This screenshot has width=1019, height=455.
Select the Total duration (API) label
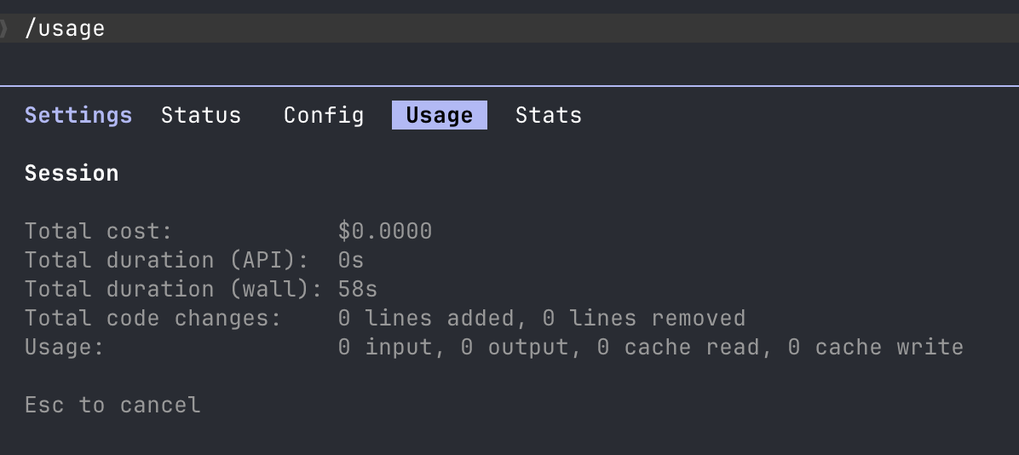(166, 260)
